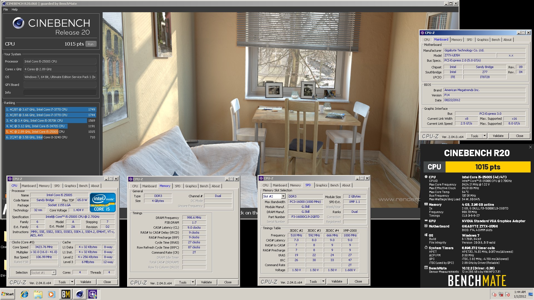Click the muted volume speaker tray icon
The image size is (534, 300).
pyautogui.click(x=494, y=294)
